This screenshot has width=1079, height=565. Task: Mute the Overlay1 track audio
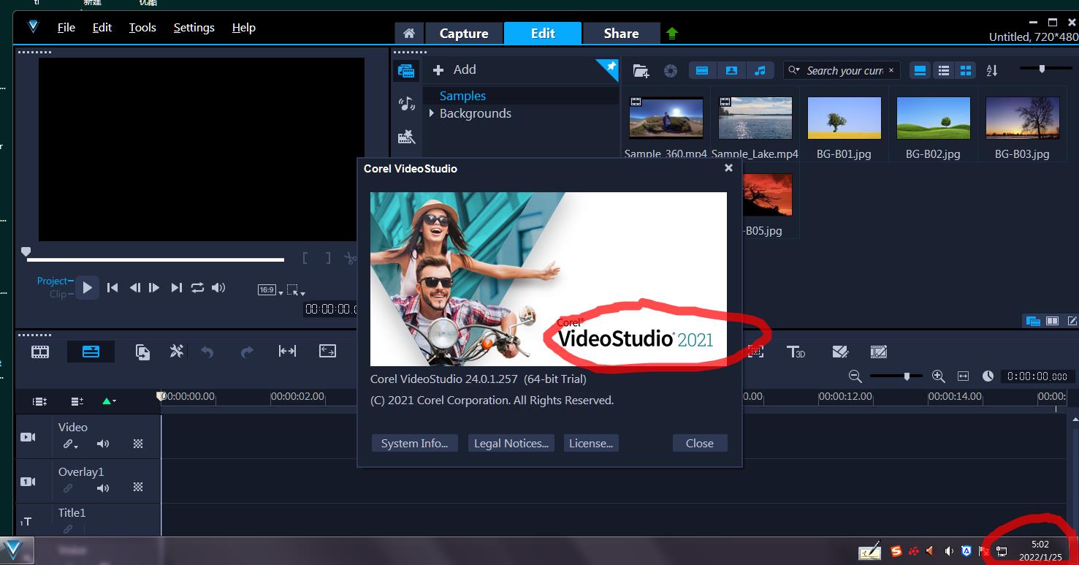tap(103, 488)
